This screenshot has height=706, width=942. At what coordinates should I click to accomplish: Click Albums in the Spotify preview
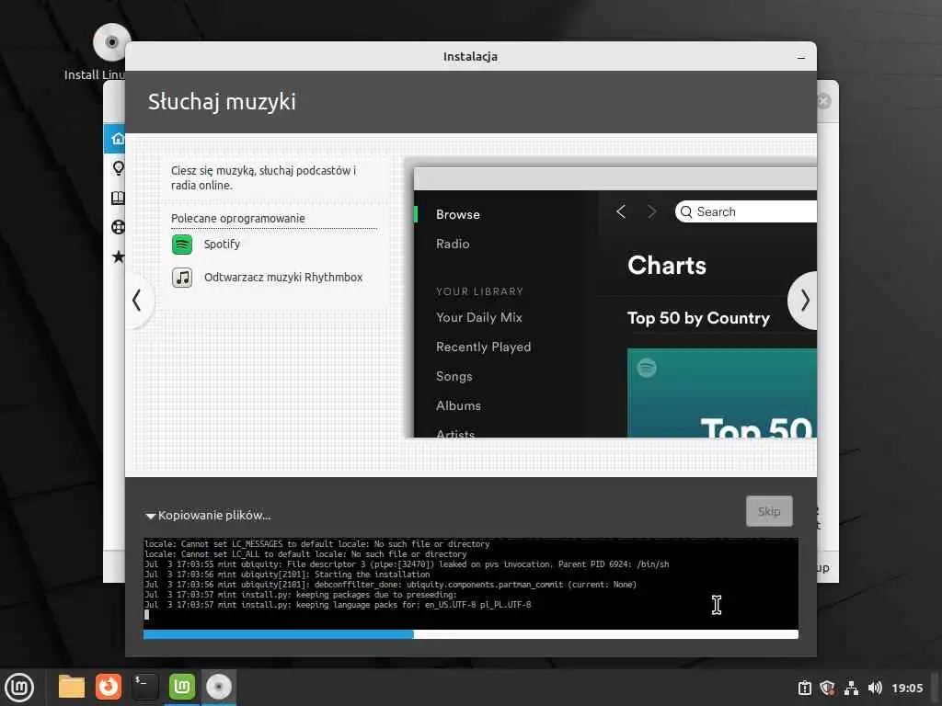click(458, 405)
